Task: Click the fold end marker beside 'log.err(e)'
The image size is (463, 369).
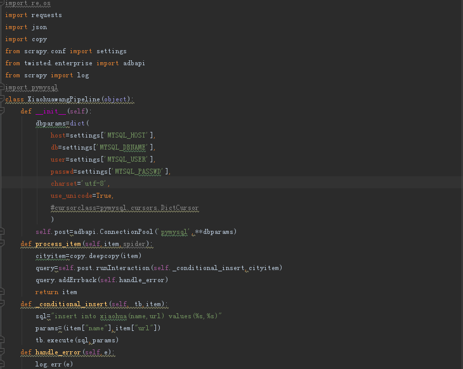Action: coord(1,364)
